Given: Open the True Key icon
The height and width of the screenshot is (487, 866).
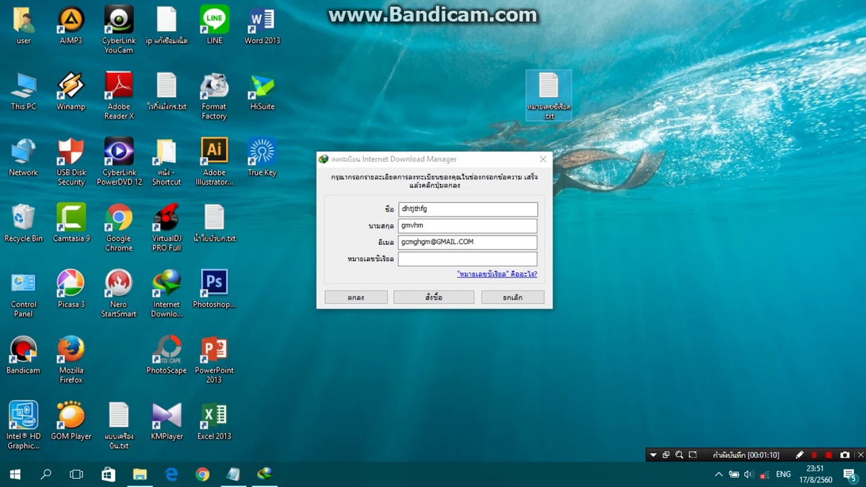Looking at the screenshot, I should (262, 158).
